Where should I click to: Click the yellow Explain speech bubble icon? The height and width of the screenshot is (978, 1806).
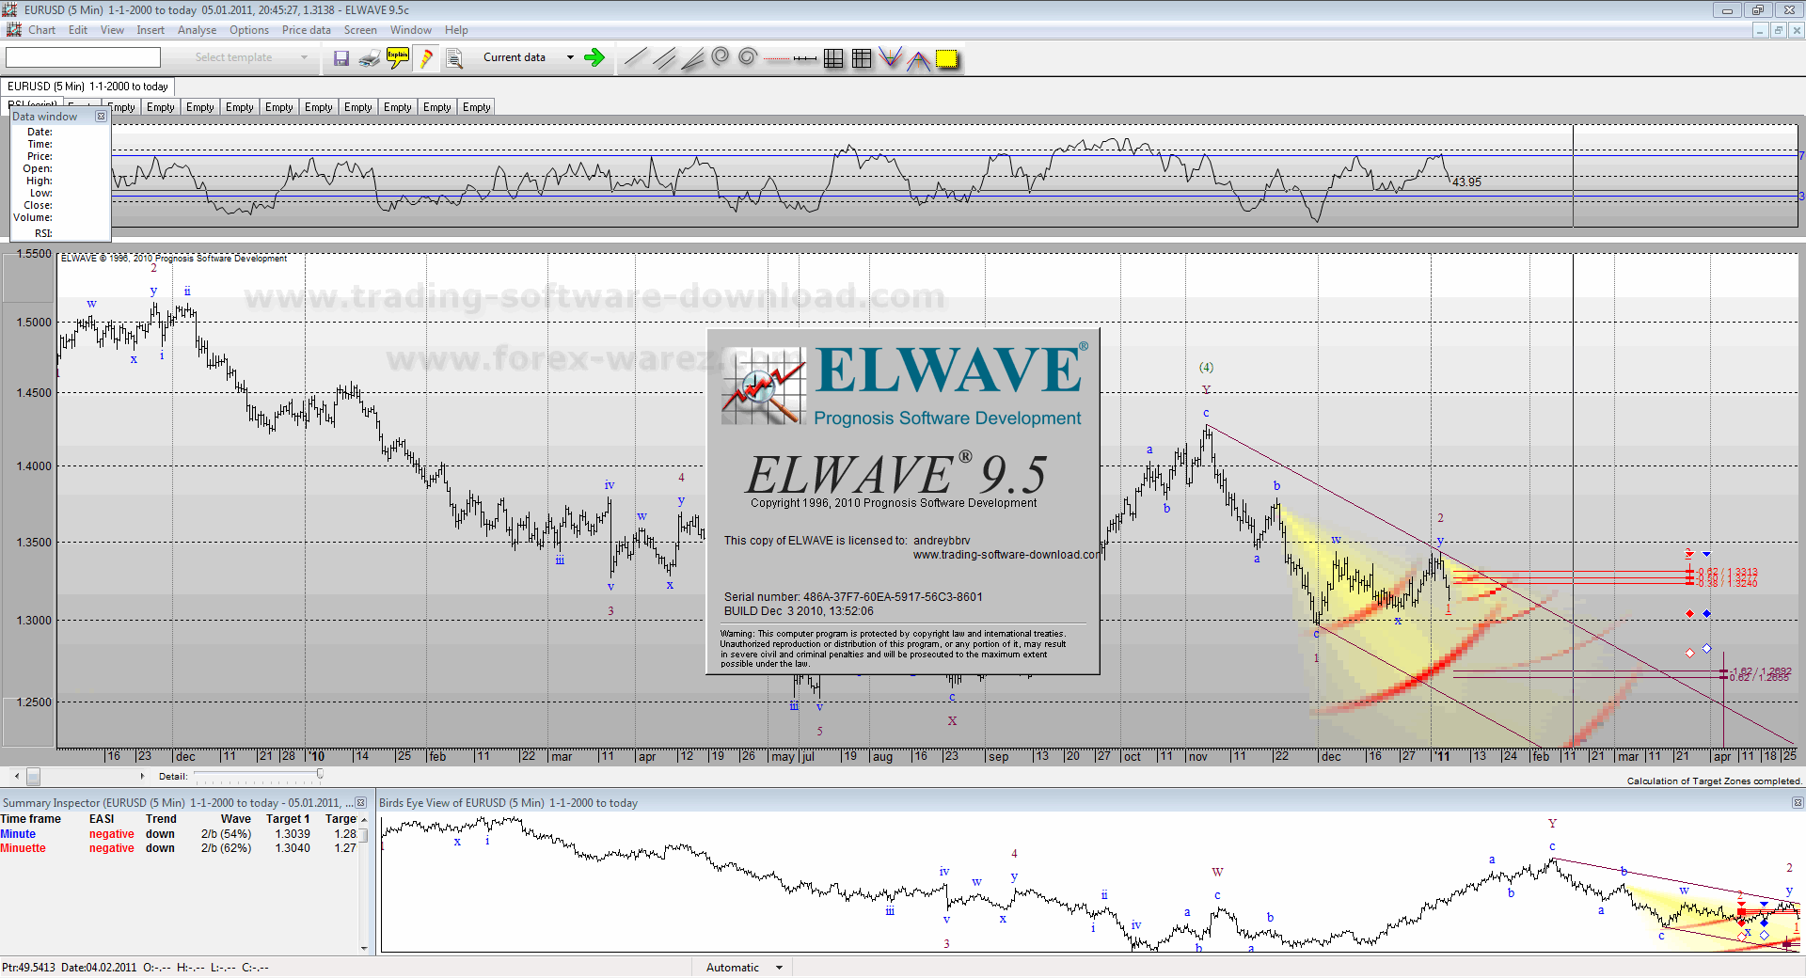click(x=398, y=58)
